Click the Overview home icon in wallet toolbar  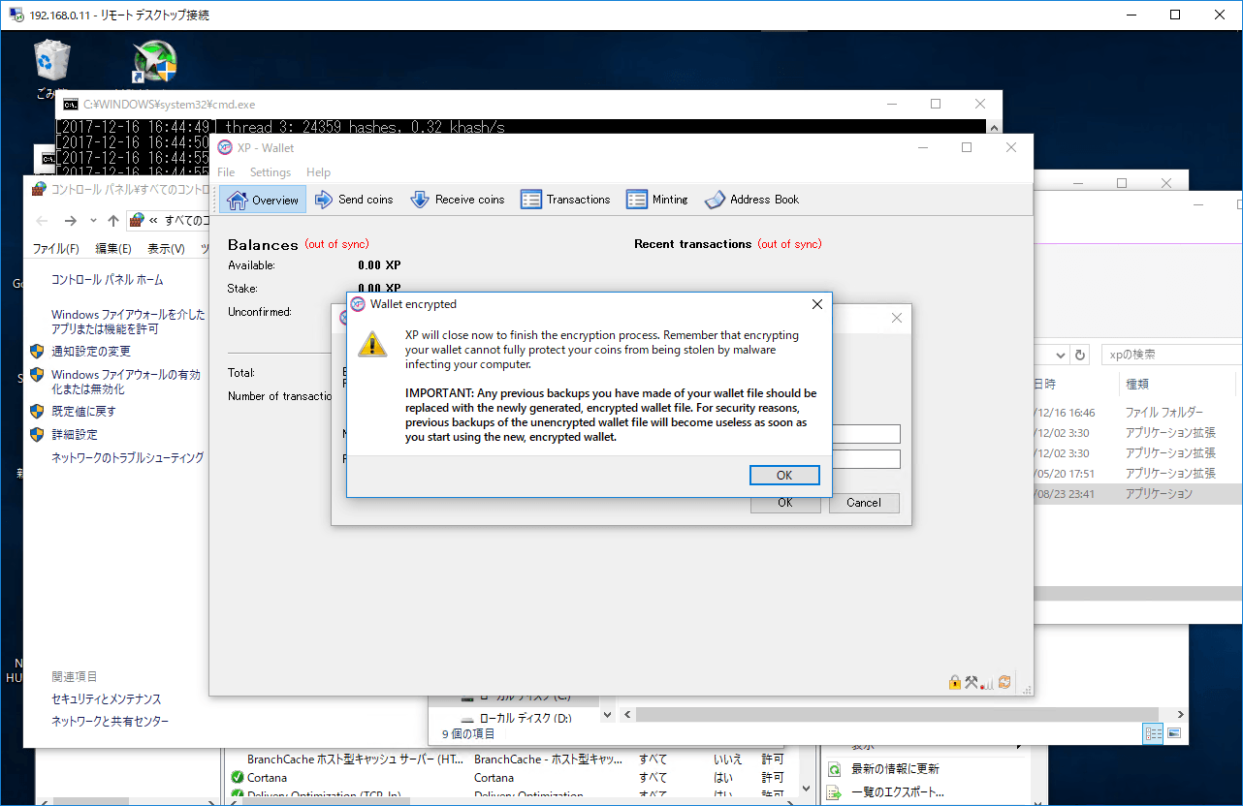click(x=238, y=200)
